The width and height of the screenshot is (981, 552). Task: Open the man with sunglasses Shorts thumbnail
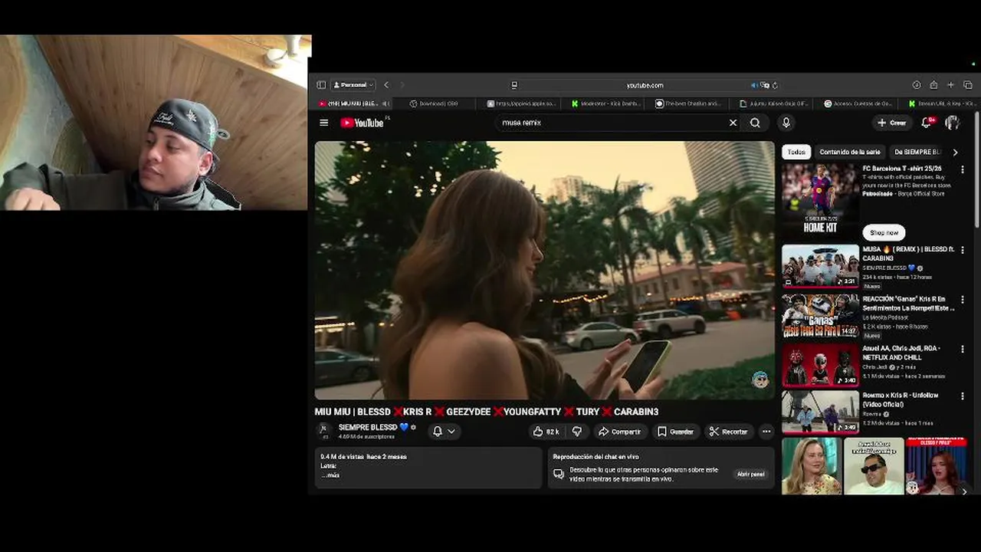(874, 466)
